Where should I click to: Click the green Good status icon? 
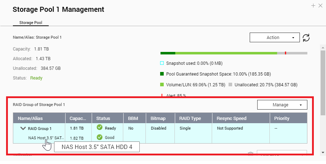point(100,137)
